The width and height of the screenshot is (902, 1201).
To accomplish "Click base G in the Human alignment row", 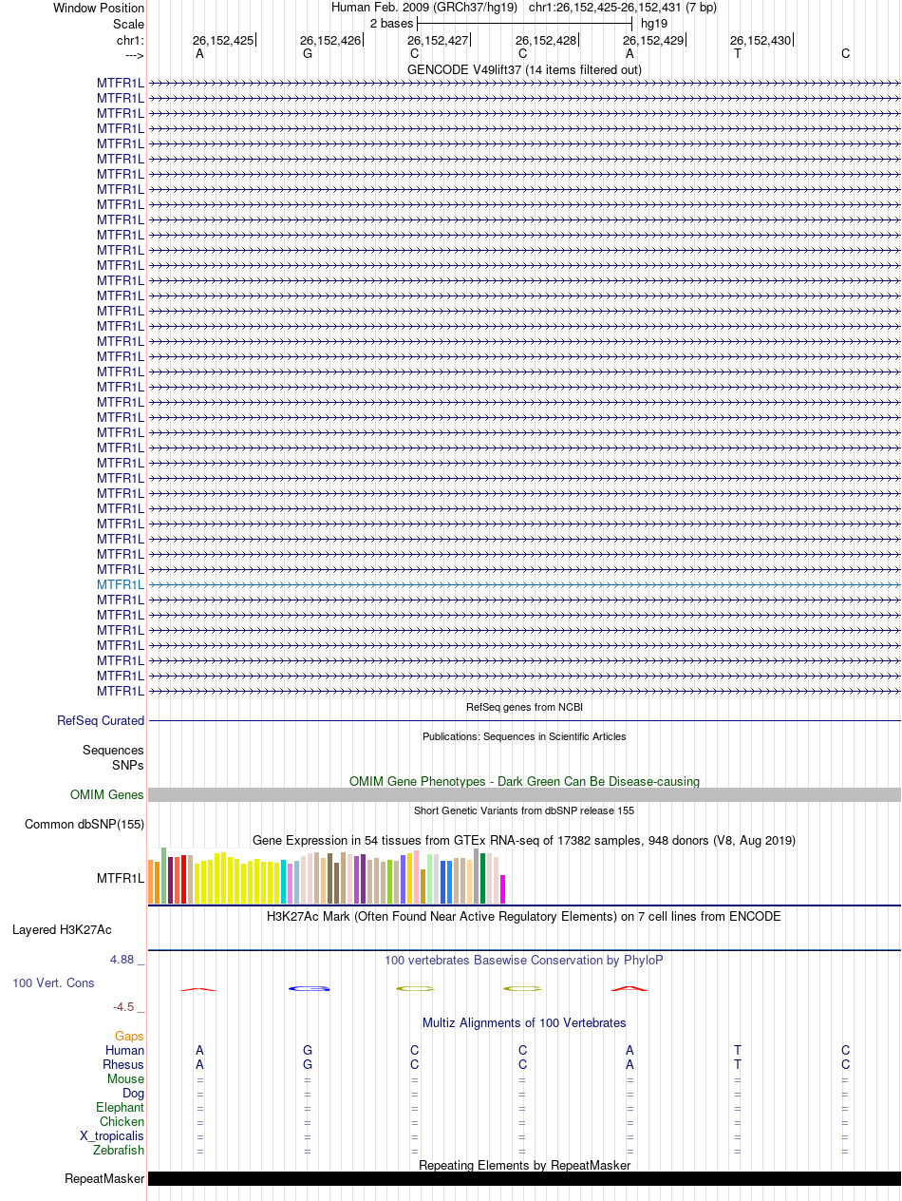I will [x=308, y=1051].
